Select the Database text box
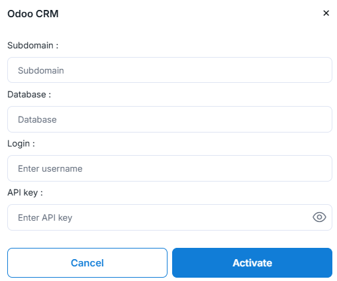Image resolution: width=337 pixels, height=281 pixels. click(169, 119)
